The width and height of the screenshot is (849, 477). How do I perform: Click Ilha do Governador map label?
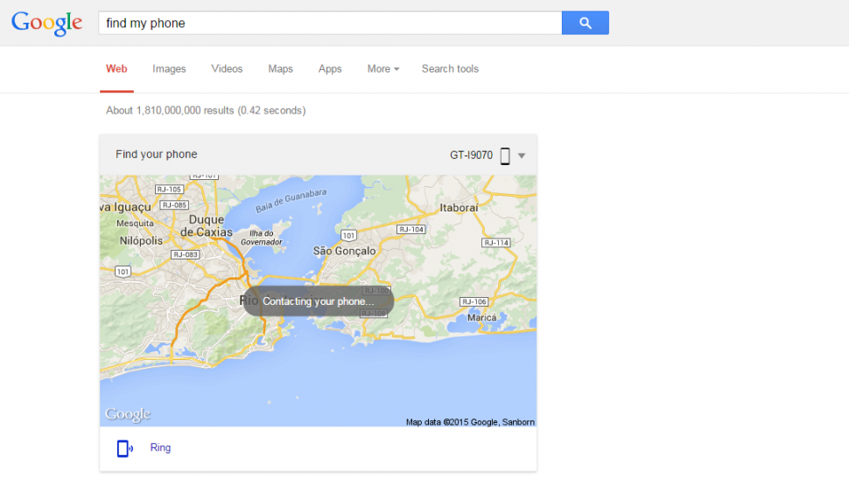click(x=262, y=238)
